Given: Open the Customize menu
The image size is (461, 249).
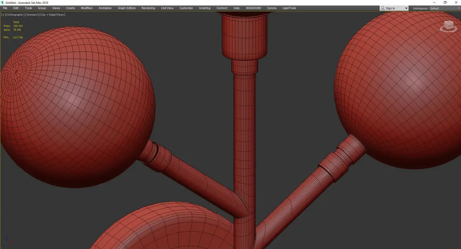Looking at the screenshot, I should pos(186,8).
